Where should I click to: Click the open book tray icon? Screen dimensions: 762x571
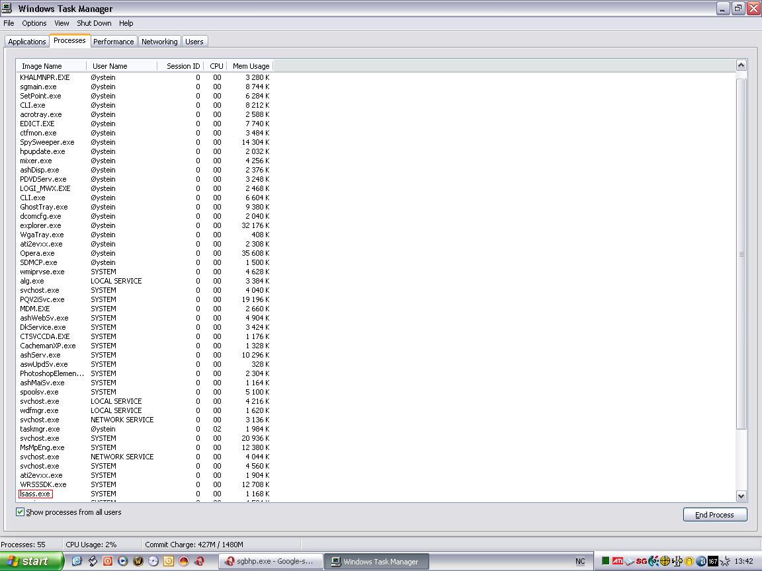click(629, 561)
